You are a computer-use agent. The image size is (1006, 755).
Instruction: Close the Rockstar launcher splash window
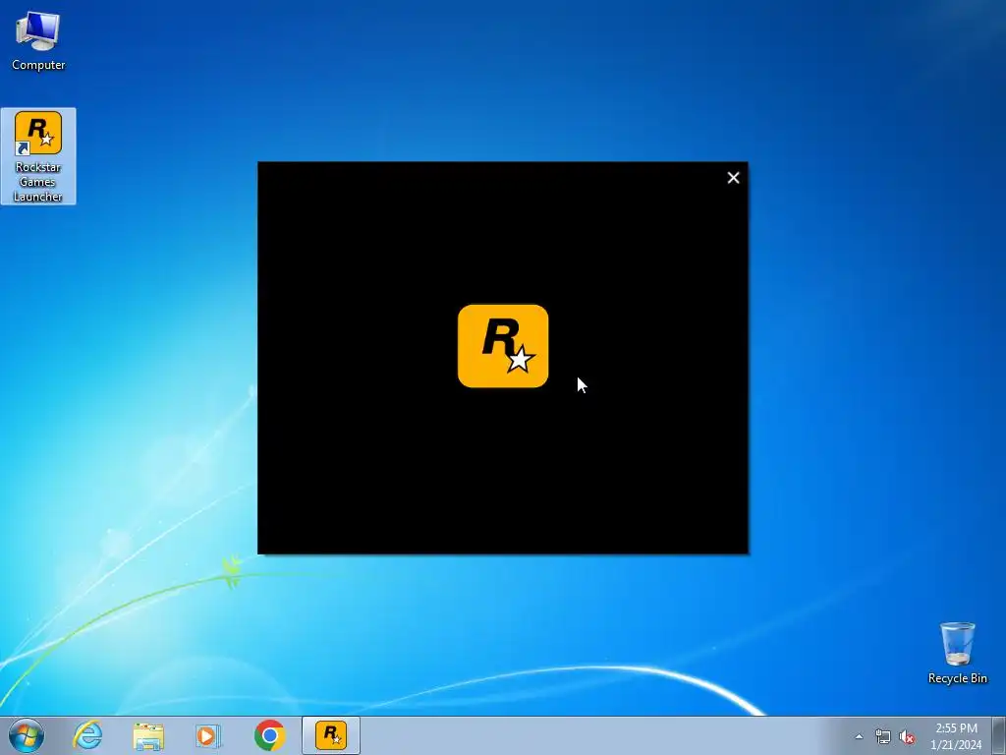click(x=733, y=178)
